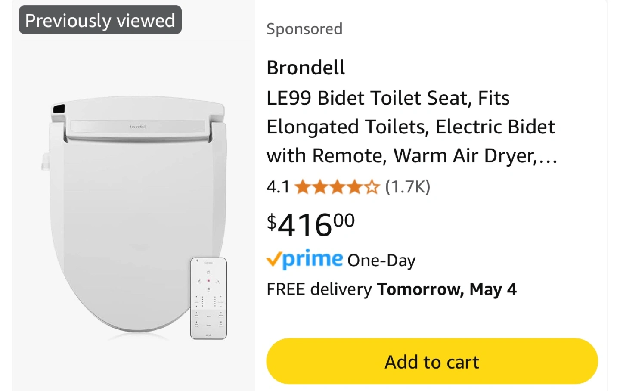Click the Brondell brand name
620x391 pixels.
point(306,68)
